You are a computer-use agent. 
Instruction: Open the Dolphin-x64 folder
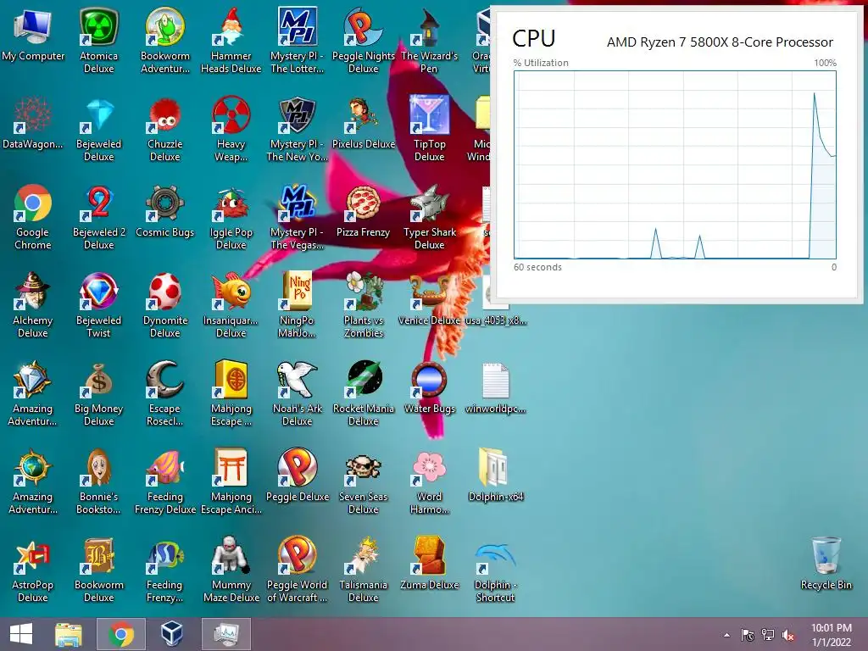(495, 476)
